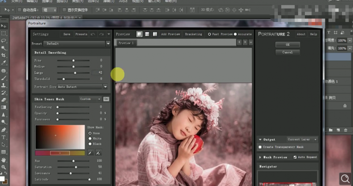Image resolution: width=353 pixels, height=186 pixels.
Task: Select the Healing Brush tool
Action: [4, 71]
